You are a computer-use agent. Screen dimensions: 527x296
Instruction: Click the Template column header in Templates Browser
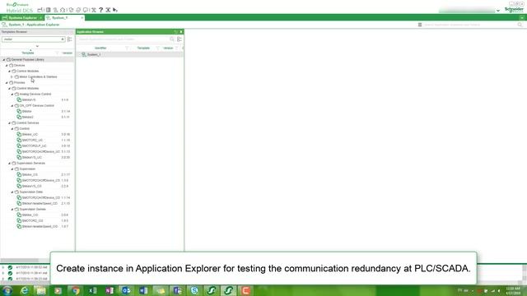click(28, 53)
